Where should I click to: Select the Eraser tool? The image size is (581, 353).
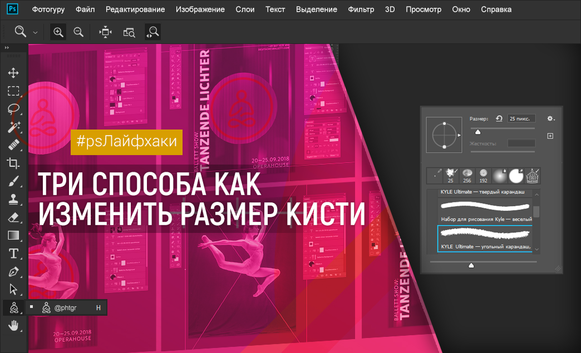(13, 217)
